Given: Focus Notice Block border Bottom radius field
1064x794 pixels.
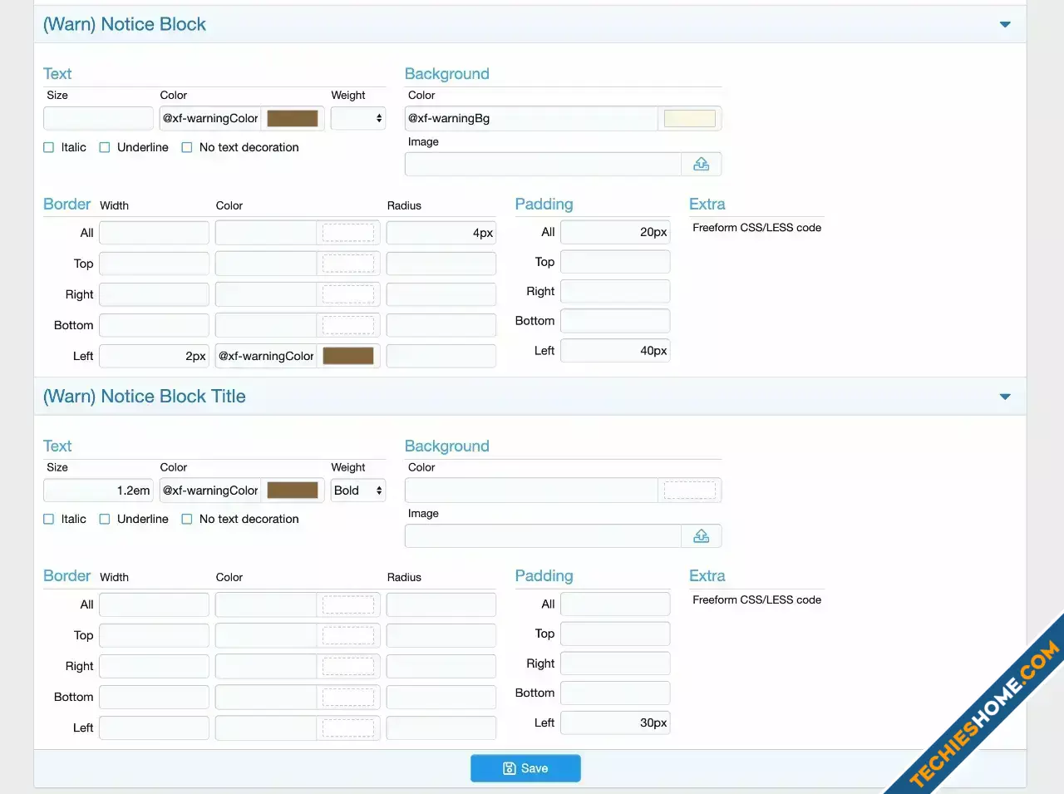Looking at the screenshot, I should tap(441, 325).
